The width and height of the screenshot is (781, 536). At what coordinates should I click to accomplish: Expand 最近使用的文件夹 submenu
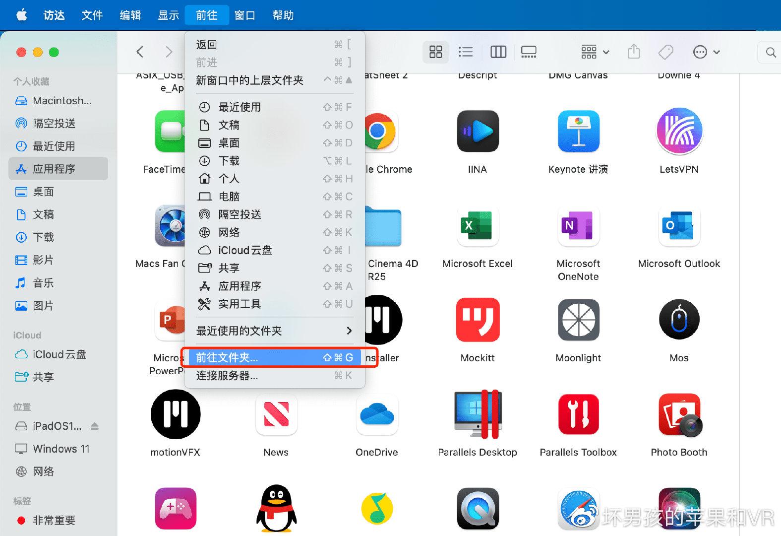point(275,331)
